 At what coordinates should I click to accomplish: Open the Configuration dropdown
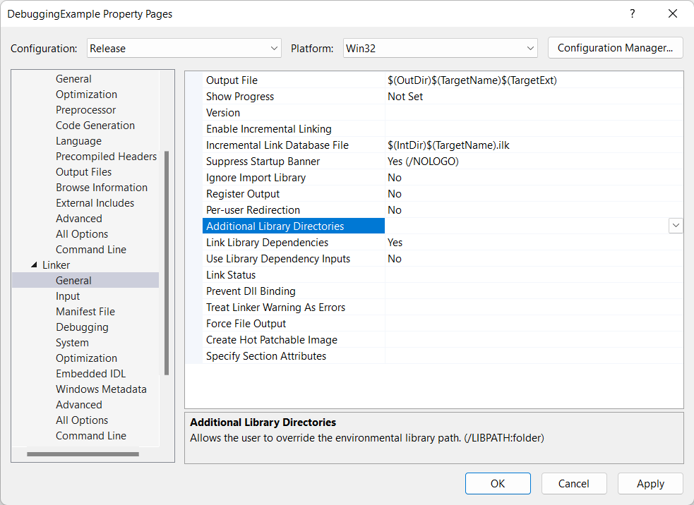pos(184,49)
